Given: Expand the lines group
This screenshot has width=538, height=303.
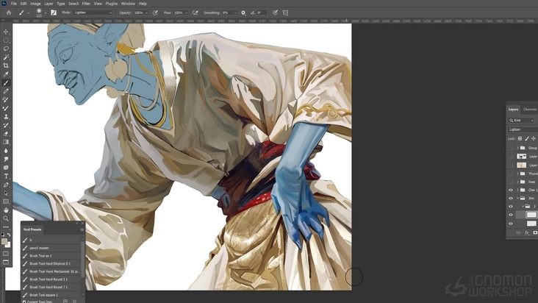Looking at the screenshot, I should click(x=517, y=182).
